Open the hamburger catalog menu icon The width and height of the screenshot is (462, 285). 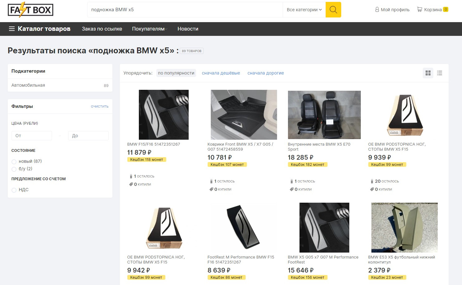[12, 29]
